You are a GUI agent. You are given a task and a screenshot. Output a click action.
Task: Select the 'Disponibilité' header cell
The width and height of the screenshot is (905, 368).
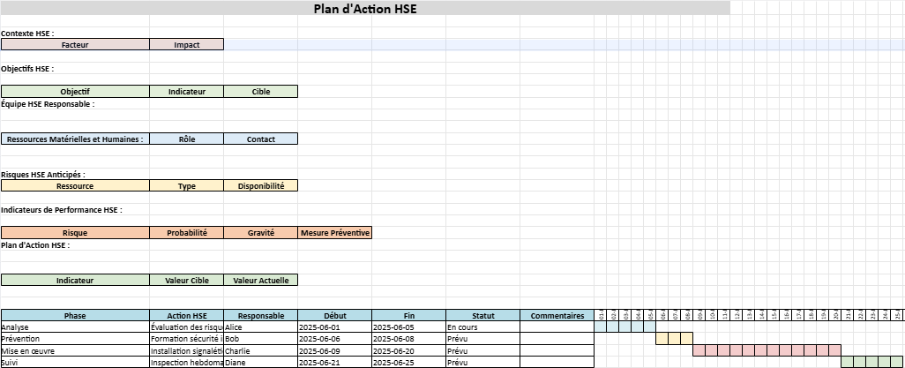click(260, 185)
